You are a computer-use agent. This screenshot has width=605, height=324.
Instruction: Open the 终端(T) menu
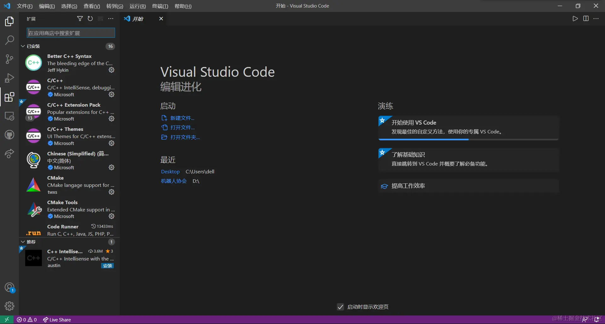point(160,6)
